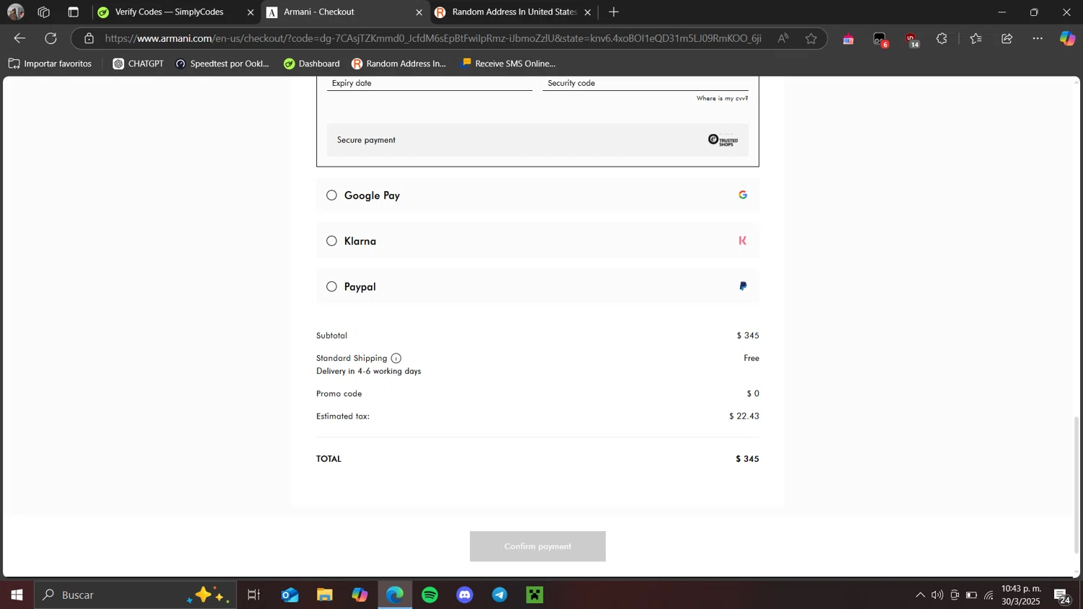Viewport: 1083px width, 609px height.
Task: Focus the Expiry date field
Action: (x=430, y=83)
